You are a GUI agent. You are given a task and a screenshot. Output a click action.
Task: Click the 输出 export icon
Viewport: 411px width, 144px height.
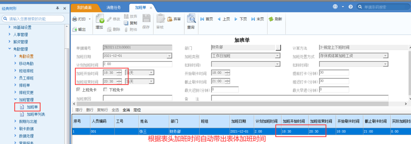click(75, 30)
